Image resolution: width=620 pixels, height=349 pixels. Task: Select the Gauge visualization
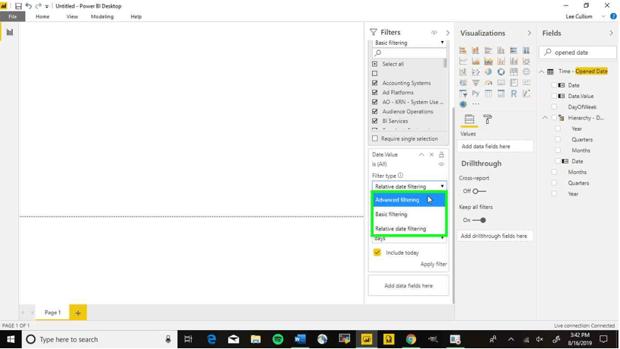[488, 83]
